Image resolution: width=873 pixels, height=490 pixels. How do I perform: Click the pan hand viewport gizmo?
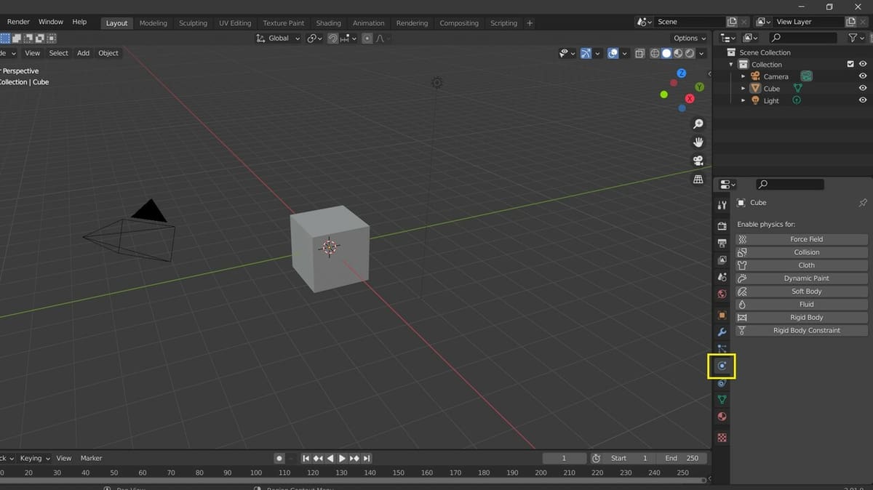pos(698,142)
